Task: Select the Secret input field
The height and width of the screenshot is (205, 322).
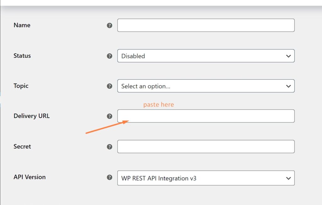Action: tap(206, 147)
